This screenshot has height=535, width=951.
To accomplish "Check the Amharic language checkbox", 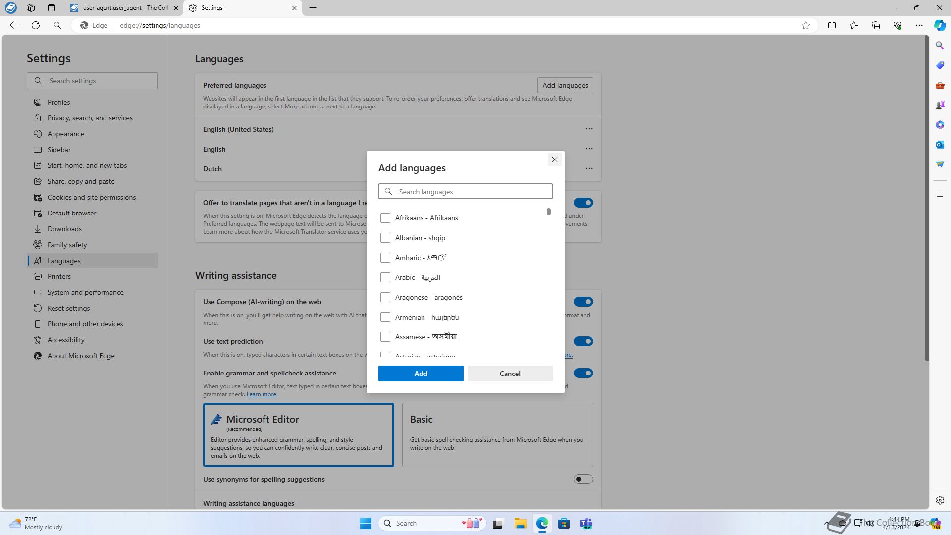I will 385,258.
